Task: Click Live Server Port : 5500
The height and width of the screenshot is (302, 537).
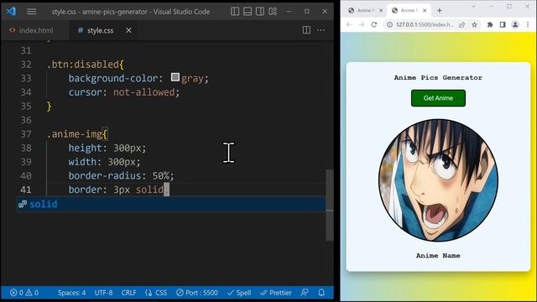Action: (x=197, y=293)
